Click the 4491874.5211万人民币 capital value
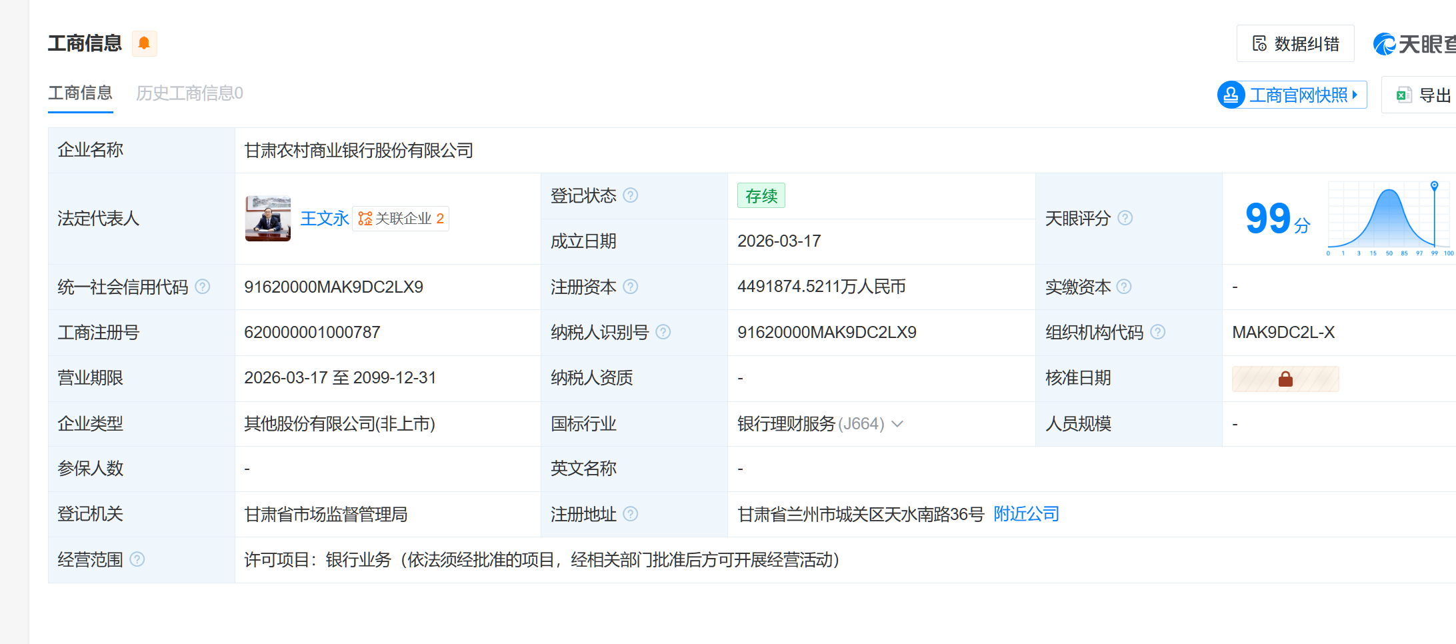The image size is (1456, 644). point(821,287)
